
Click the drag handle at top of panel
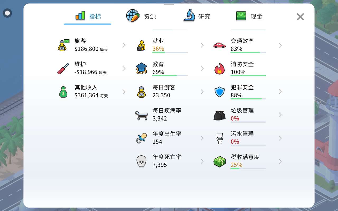(169, 4)
